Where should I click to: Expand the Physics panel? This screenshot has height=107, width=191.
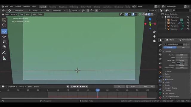(167, 82)
